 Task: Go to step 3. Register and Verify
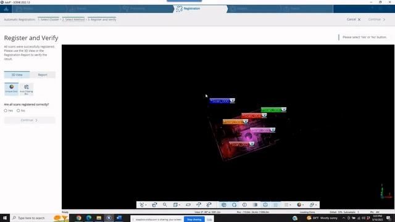pos(102,19)
